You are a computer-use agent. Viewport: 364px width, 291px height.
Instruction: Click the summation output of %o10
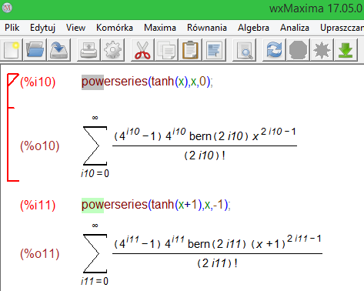pos(189,146)
